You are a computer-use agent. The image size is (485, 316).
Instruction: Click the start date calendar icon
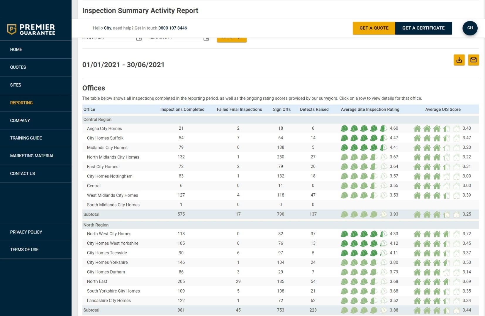pyautogui.click(x=139, y=39)
